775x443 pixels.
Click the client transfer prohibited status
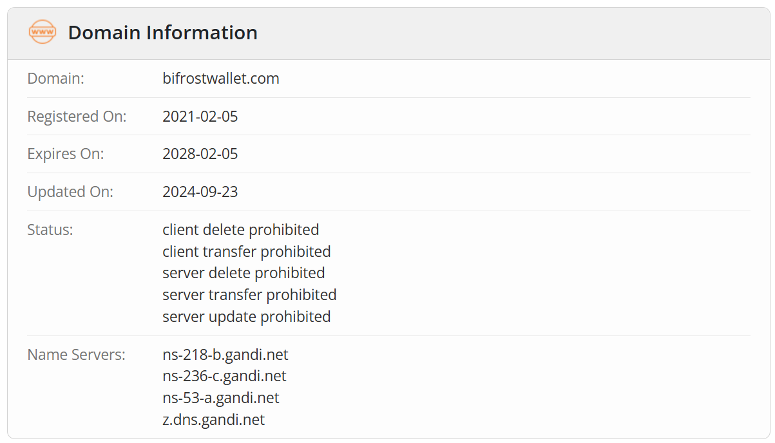click(247, 251)
